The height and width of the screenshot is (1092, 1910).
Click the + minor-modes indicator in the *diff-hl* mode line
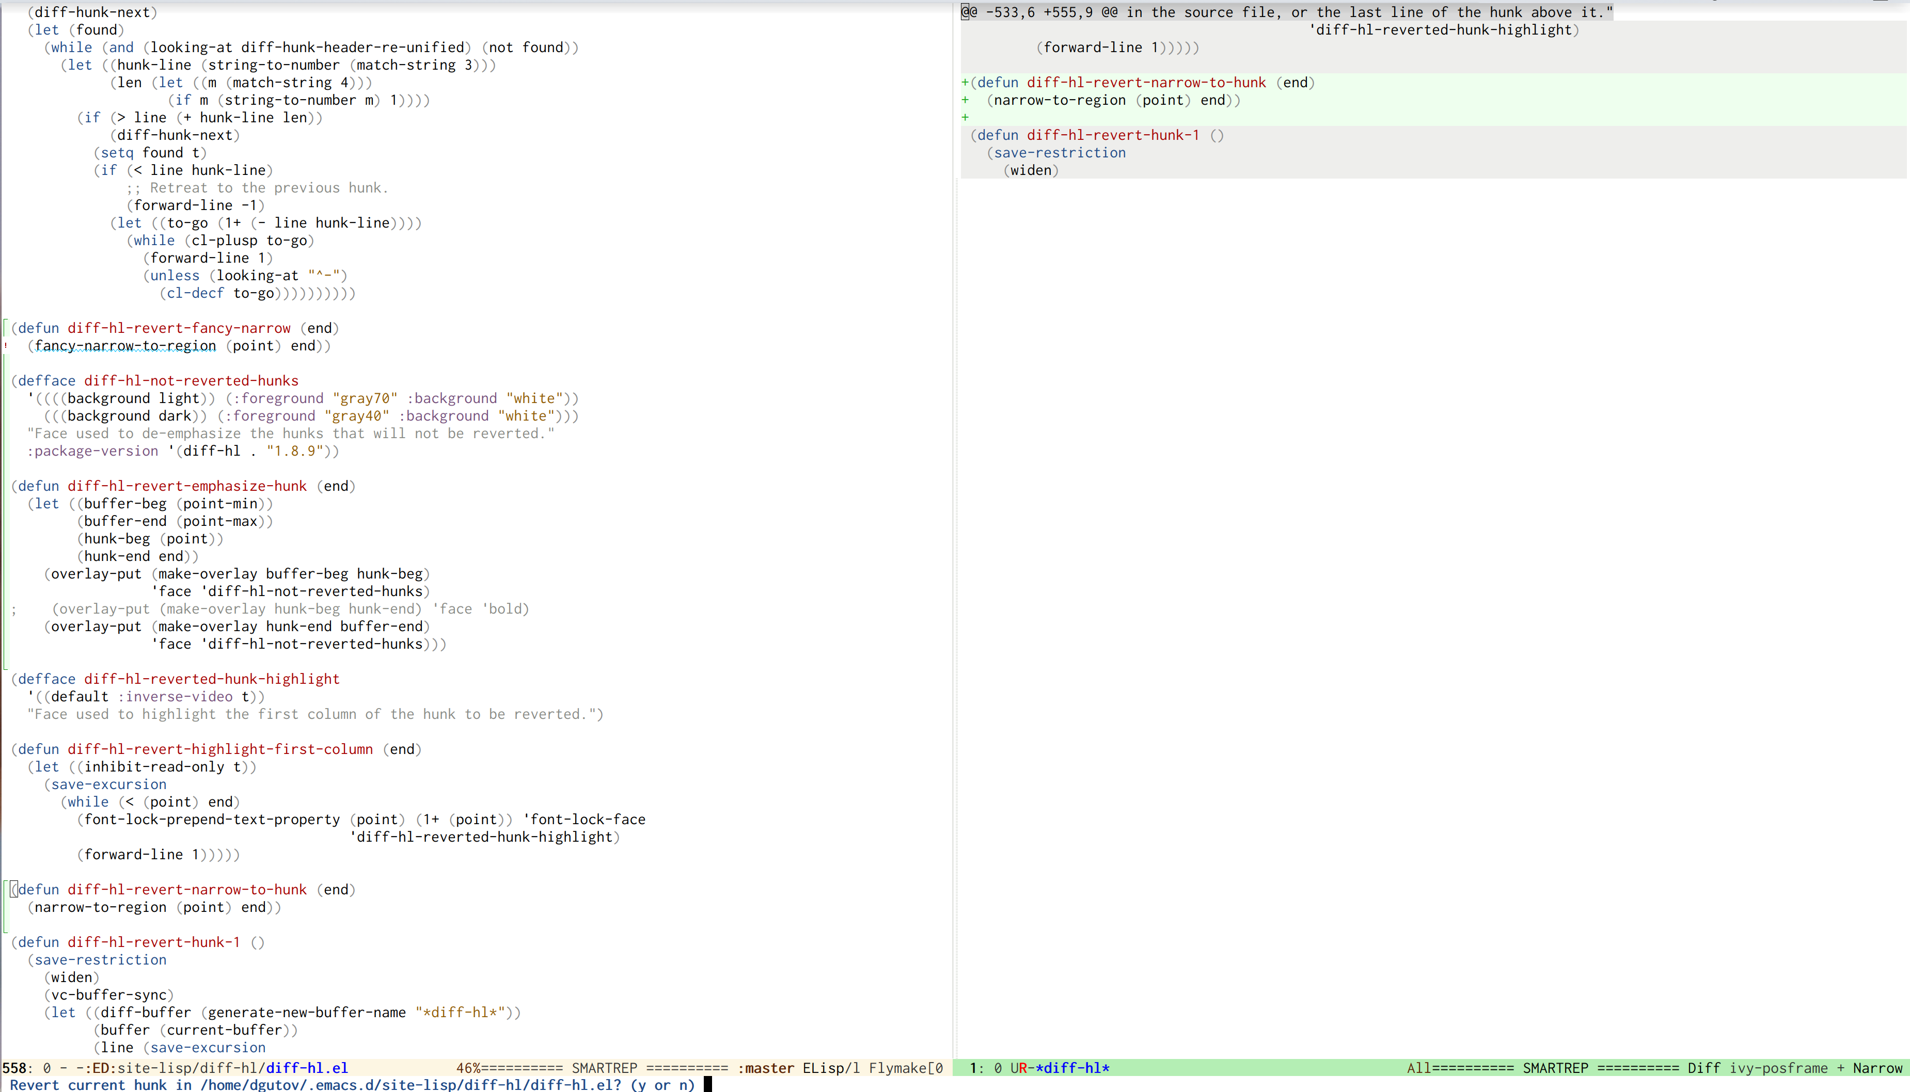[x=1840, y=1068]
